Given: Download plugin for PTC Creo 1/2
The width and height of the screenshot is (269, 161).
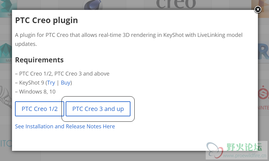Looking at the screenshot, I should [x=40, y=109].
